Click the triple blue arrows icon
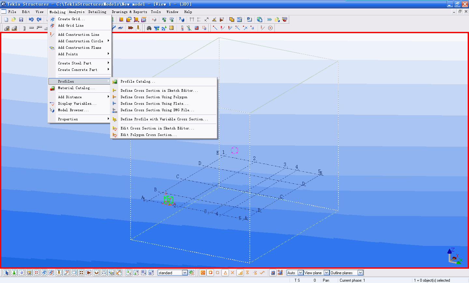 coord(269,20)
